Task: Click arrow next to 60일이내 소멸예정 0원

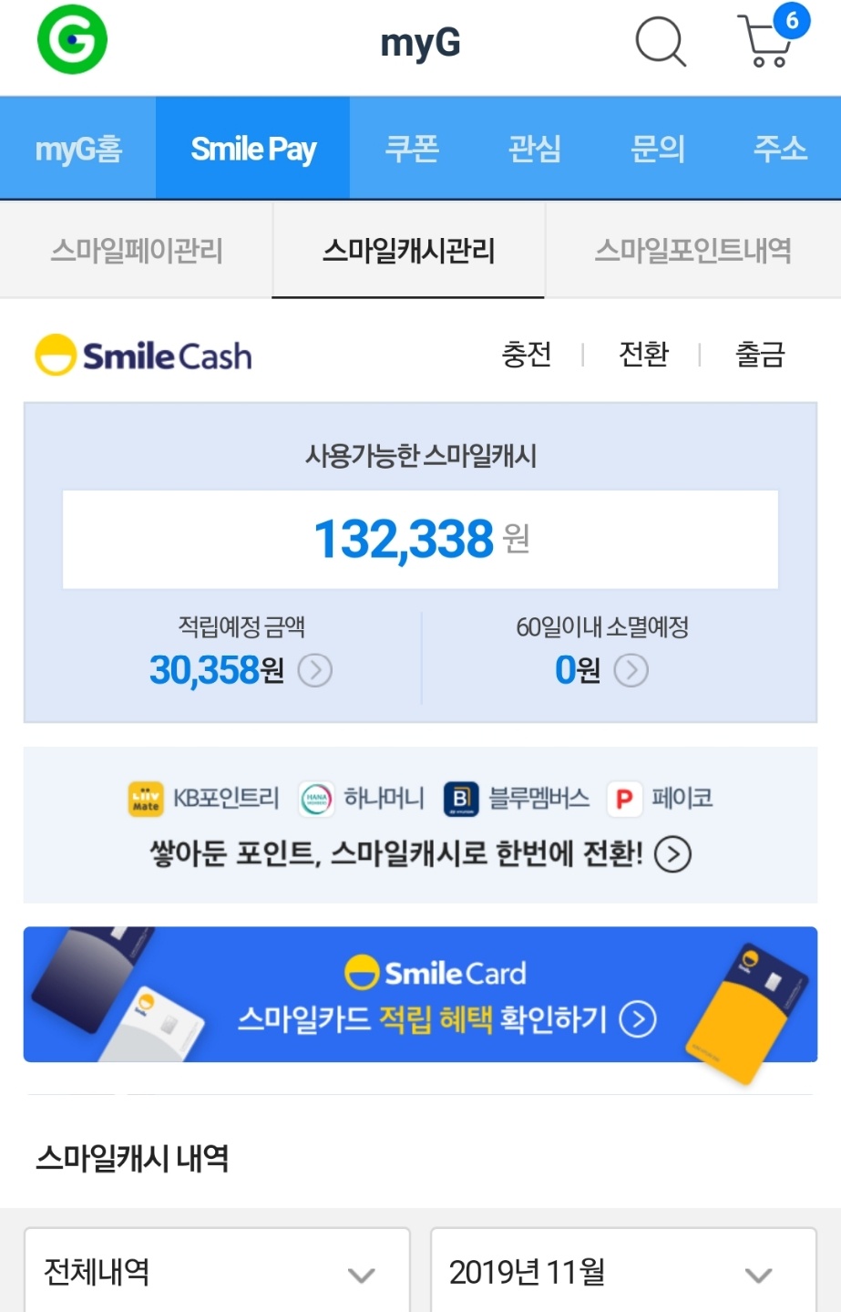Action: pyautogui.click(x=631, y=671)
